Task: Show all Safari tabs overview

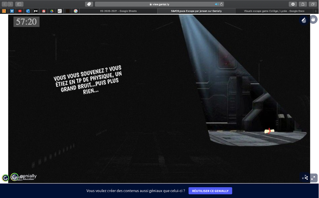Action: [x=313, y=4]
